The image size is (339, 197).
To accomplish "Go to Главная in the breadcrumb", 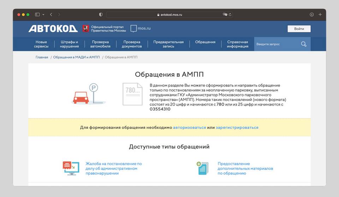I will click(x=42, y=57).
